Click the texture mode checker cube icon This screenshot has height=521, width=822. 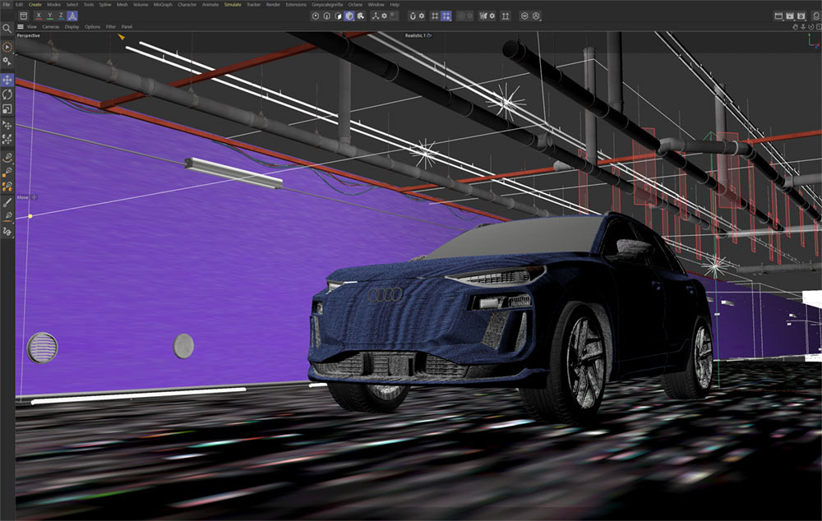tap(361, 16)
